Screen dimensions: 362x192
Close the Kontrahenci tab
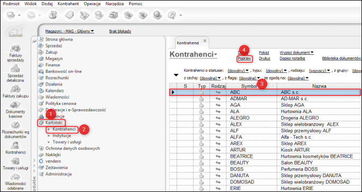(x=204, y=41)
